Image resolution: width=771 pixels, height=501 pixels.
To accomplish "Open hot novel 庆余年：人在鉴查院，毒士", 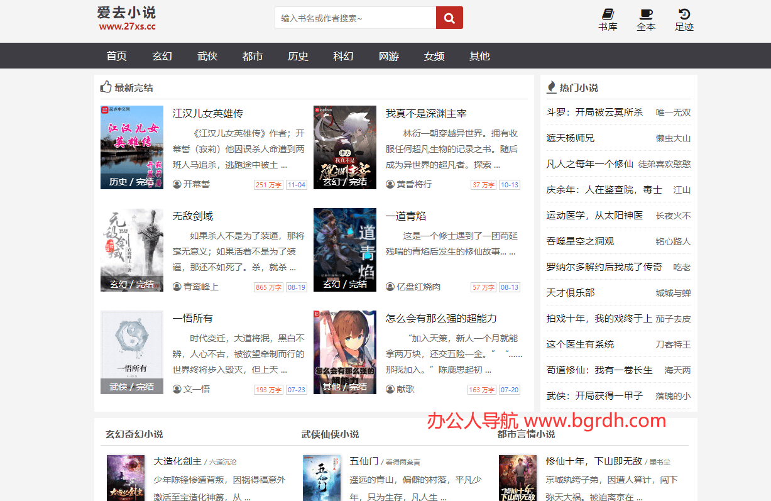I will tap(604, 190).
